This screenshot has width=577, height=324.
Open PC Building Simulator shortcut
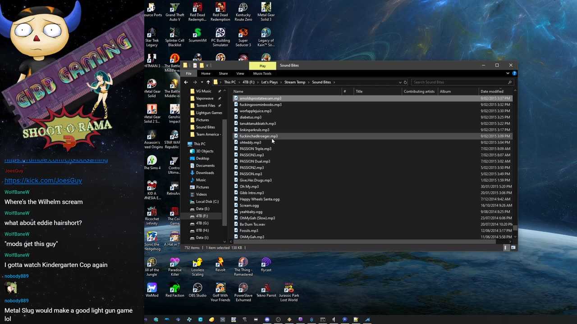click(220, 38)
